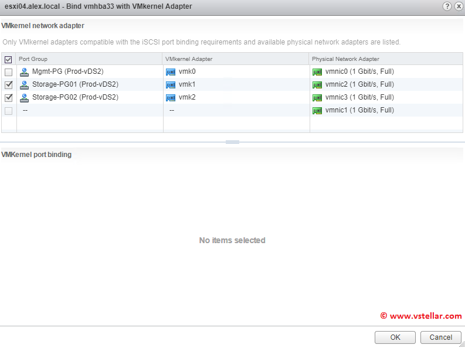Screen dimensions: 465x348
Task: Click the VMKernel port binding heading
Action: pyautogui.click(x=36, y=155)
